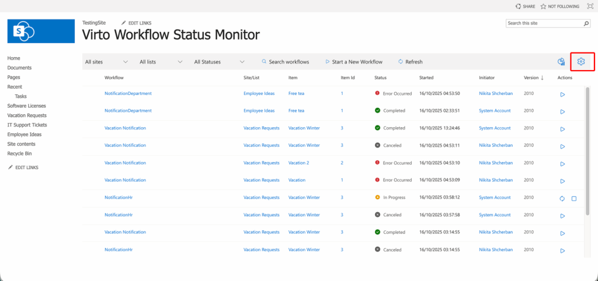Click the workflow list vertical scrollbar

pos(587,150)
